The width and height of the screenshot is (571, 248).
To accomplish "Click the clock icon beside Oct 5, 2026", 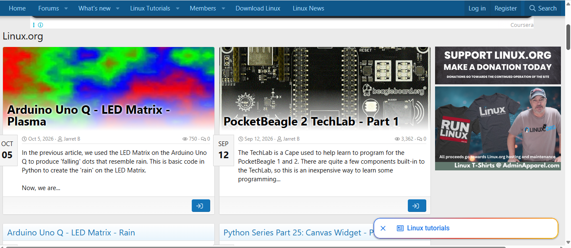I will point(24,139).
